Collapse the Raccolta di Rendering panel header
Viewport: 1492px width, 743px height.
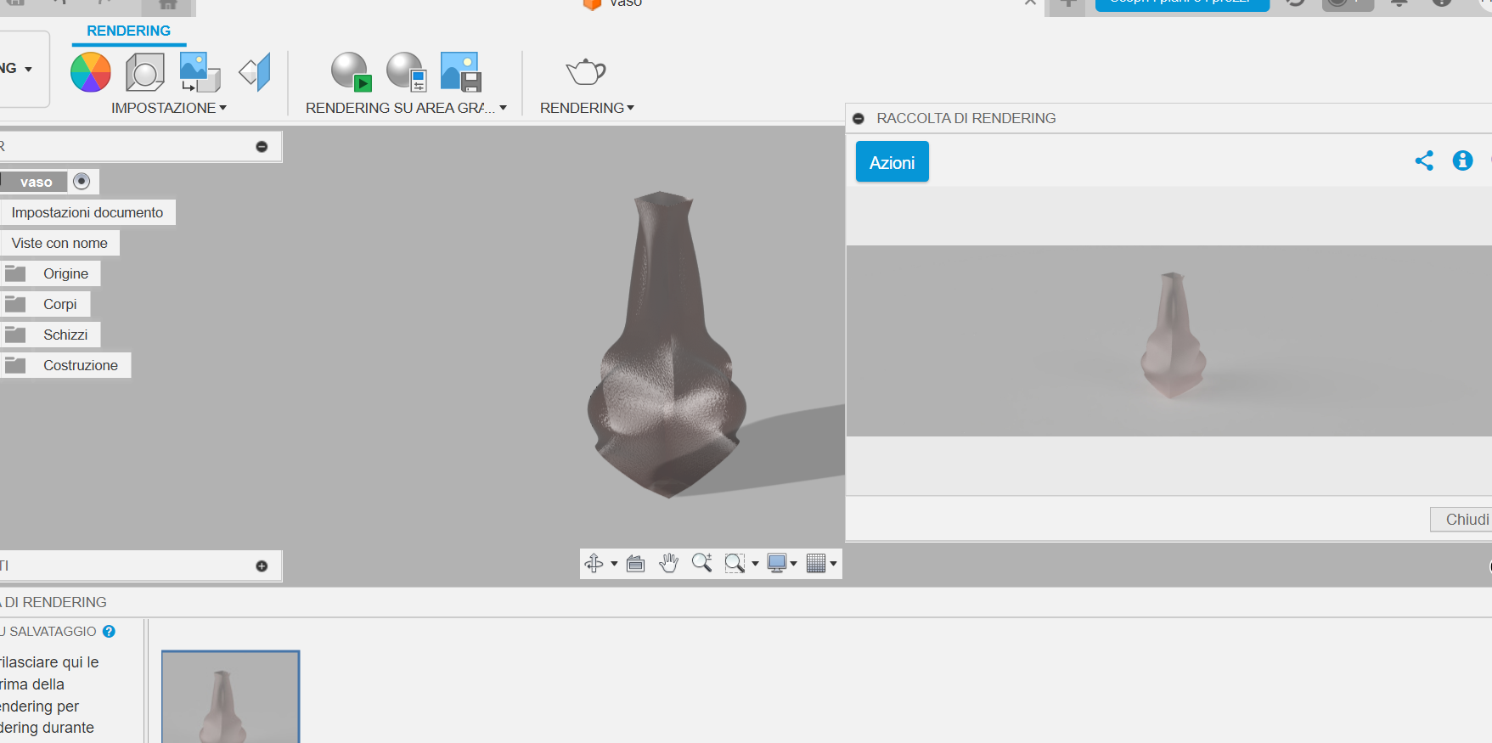click(859, 119)
